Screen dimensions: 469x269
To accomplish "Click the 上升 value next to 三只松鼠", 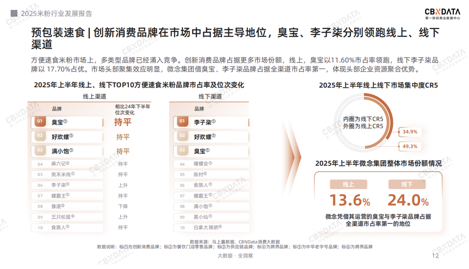I will click(x=123, y=217).
